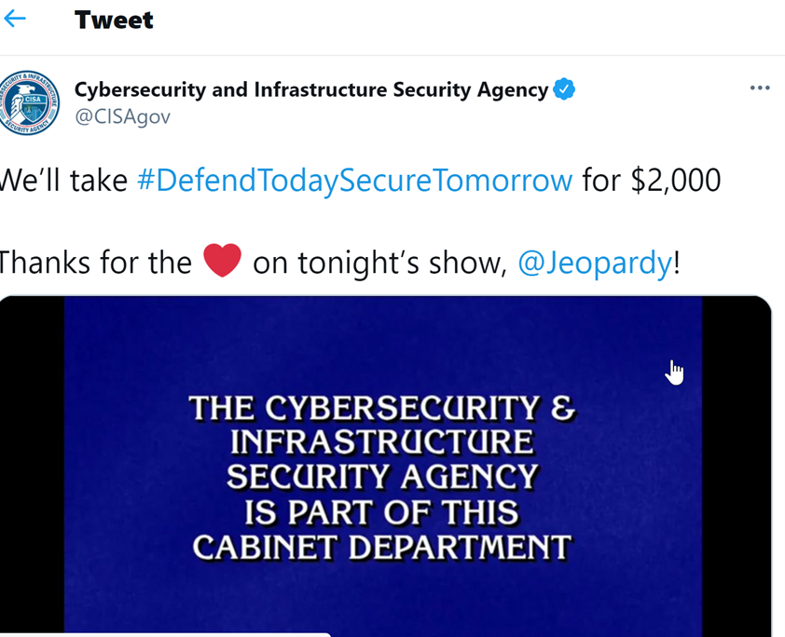Click the Cybersecurity and Infrastructure Security Agency name
Viewport: 785px width, 637px height.
[x=310, y=89]
